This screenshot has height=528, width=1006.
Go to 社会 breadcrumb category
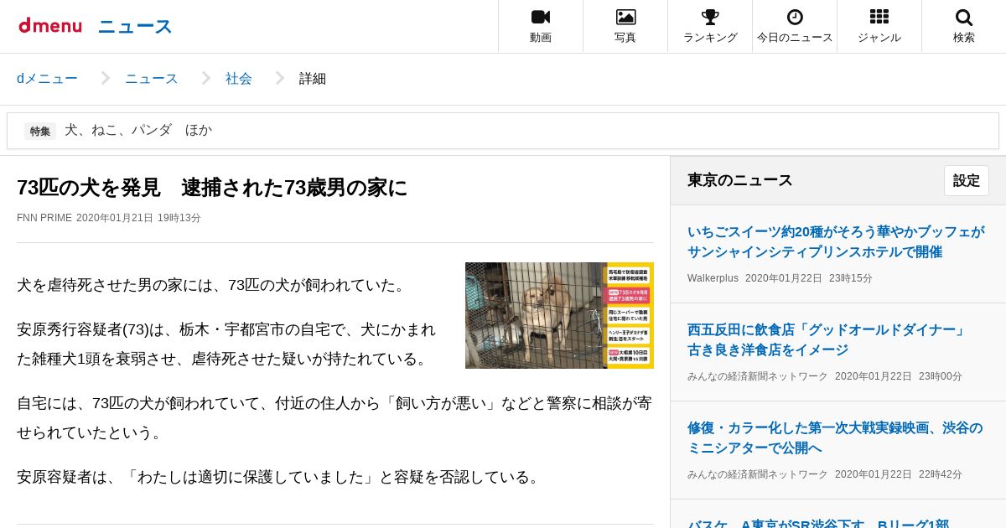[x=239, y=79]
